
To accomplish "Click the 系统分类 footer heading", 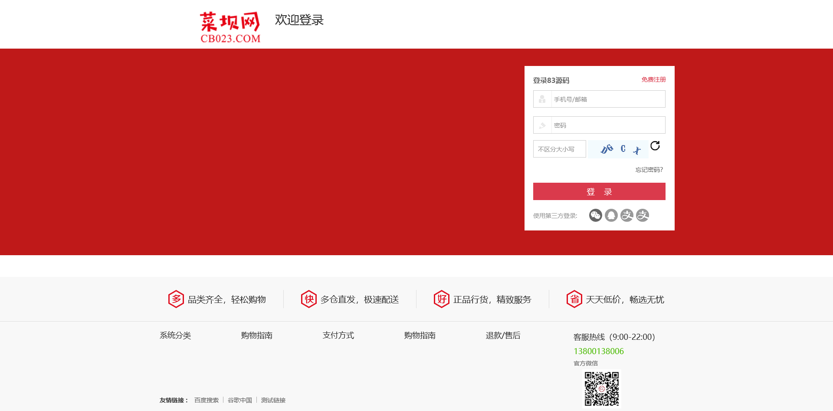I will tap(175, 335).
